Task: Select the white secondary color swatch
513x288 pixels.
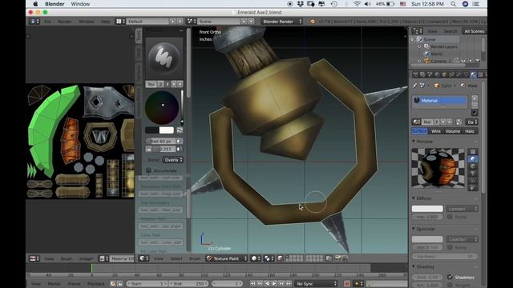Action: pos(166,130)
